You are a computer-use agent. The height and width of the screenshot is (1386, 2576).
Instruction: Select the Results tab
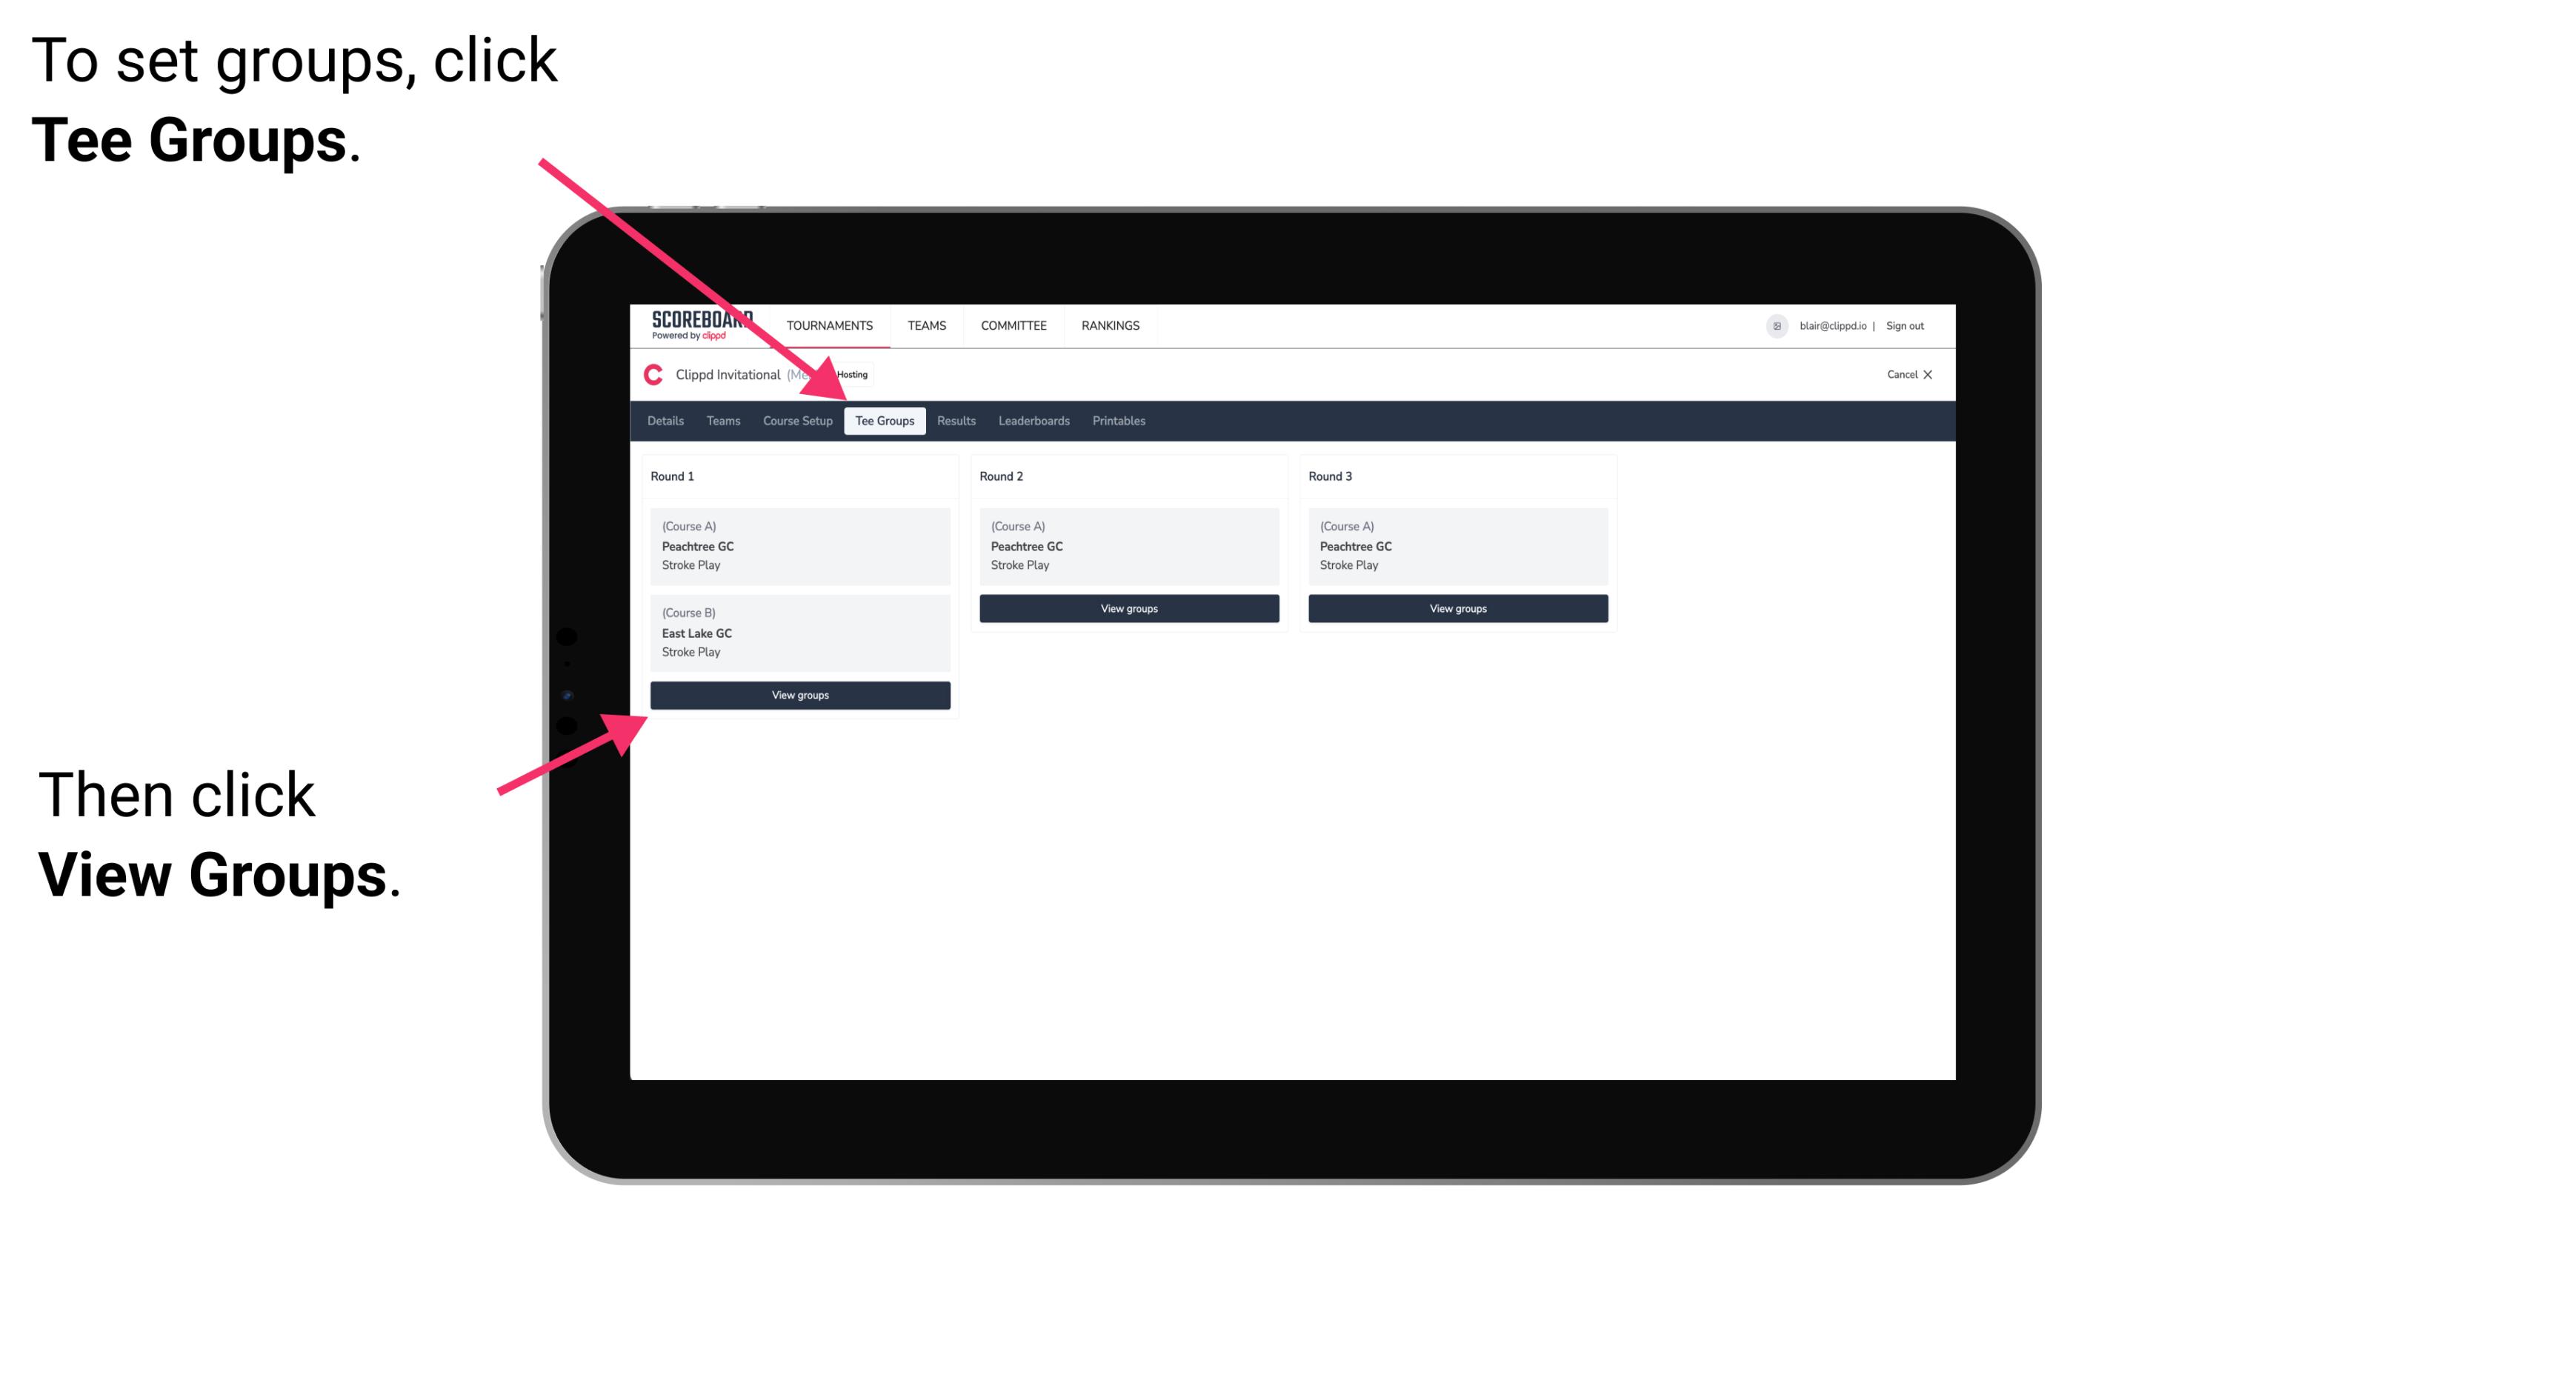coord(956,420)
